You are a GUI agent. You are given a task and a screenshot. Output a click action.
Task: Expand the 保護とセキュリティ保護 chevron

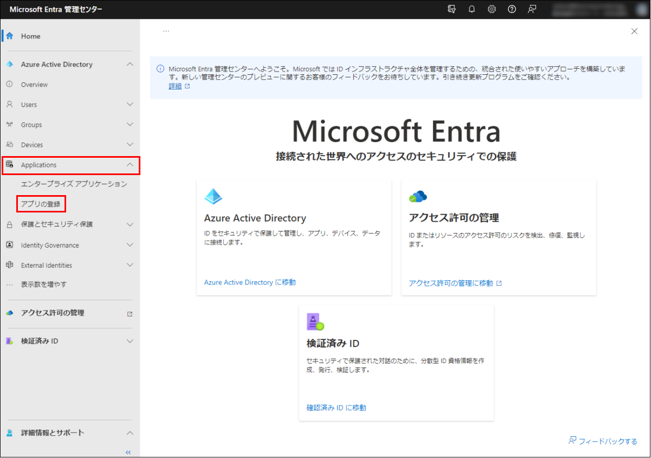coord(130,224)
